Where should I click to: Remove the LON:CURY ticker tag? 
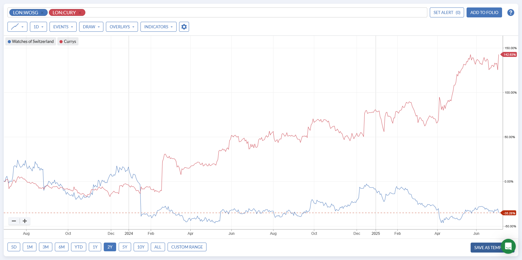pyautogui.click(x=80, y=13)
